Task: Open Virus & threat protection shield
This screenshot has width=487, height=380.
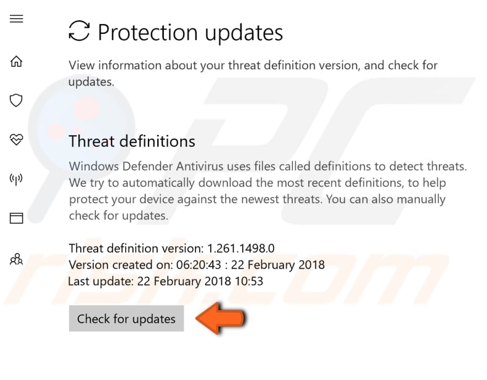Action: tap(17, 100)
